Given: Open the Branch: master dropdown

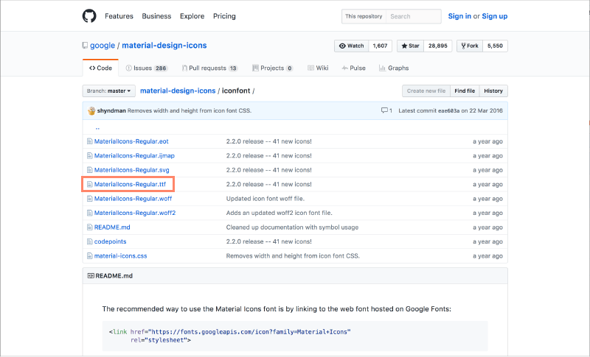Looking at the screenshot, I should [108, 91].
